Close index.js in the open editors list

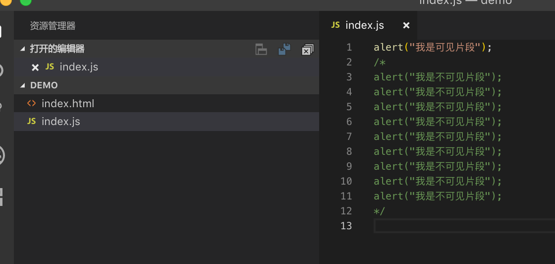tap(35, 67)
